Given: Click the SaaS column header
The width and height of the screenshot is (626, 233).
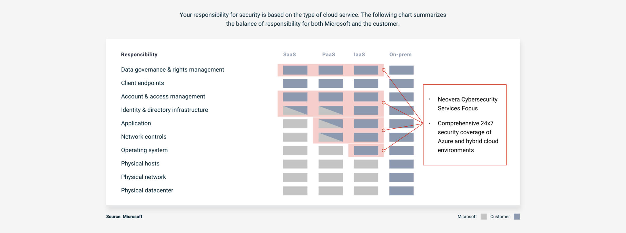Looking at the screenshot, I should [289, 54].
